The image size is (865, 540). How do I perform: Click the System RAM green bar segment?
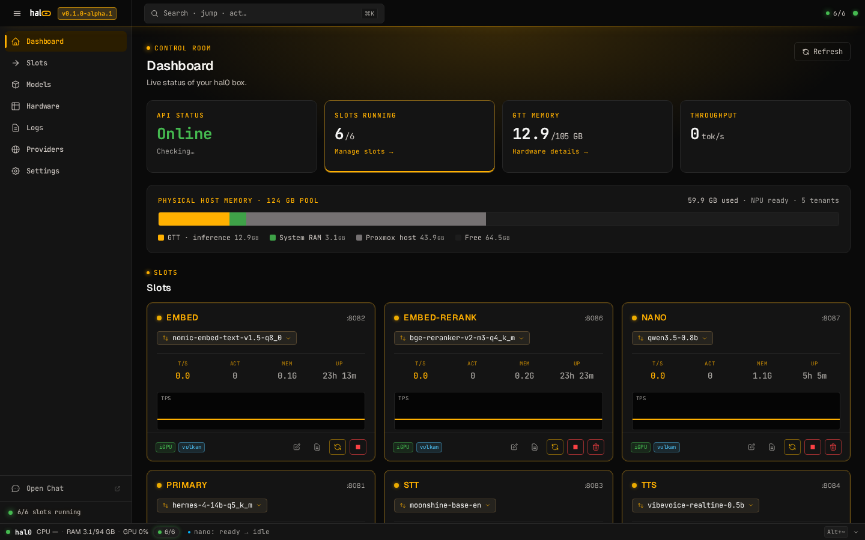coord(238,219)
